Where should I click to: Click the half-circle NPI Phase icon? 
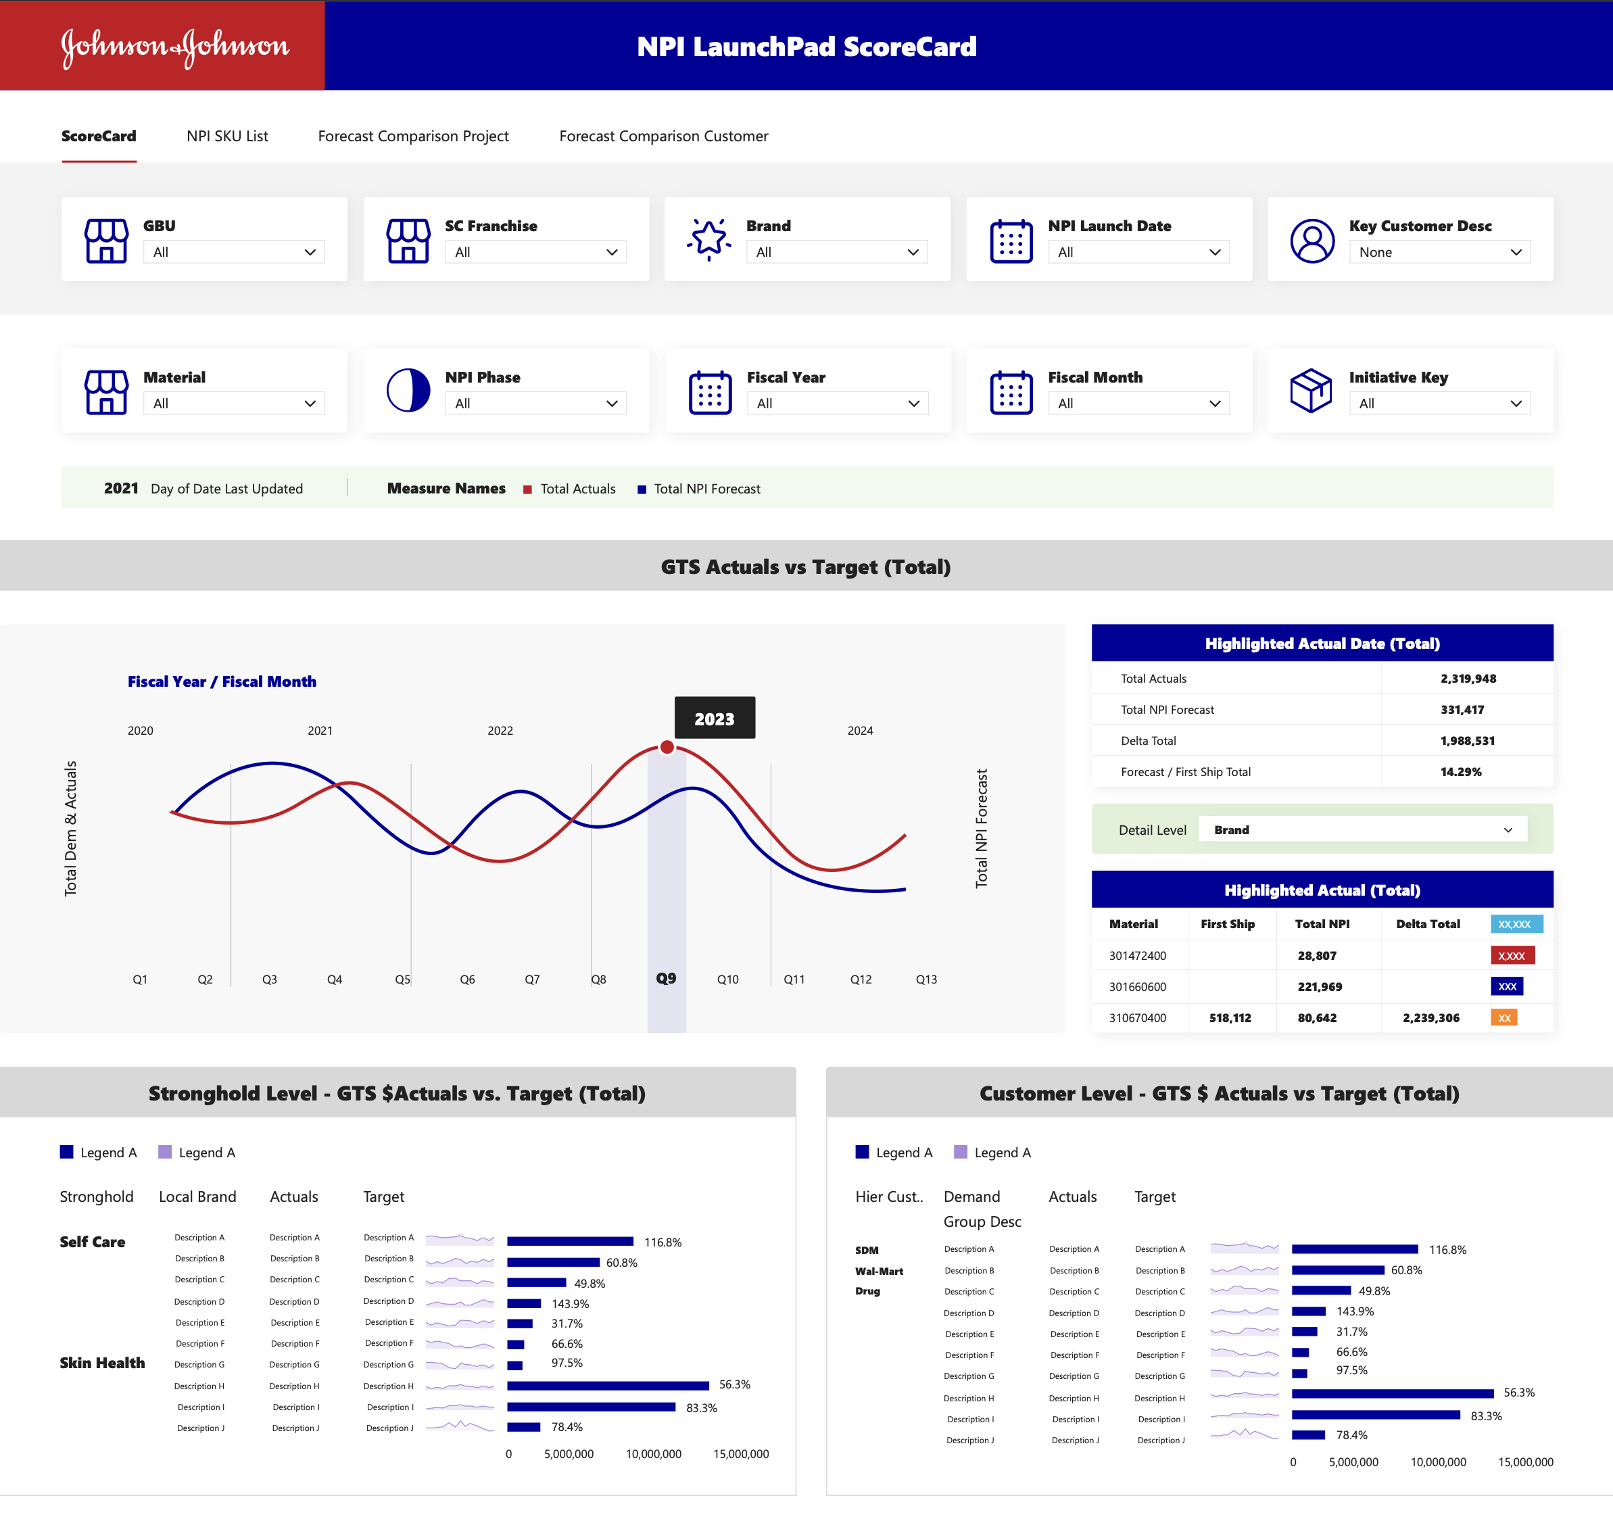click(408, 391)
